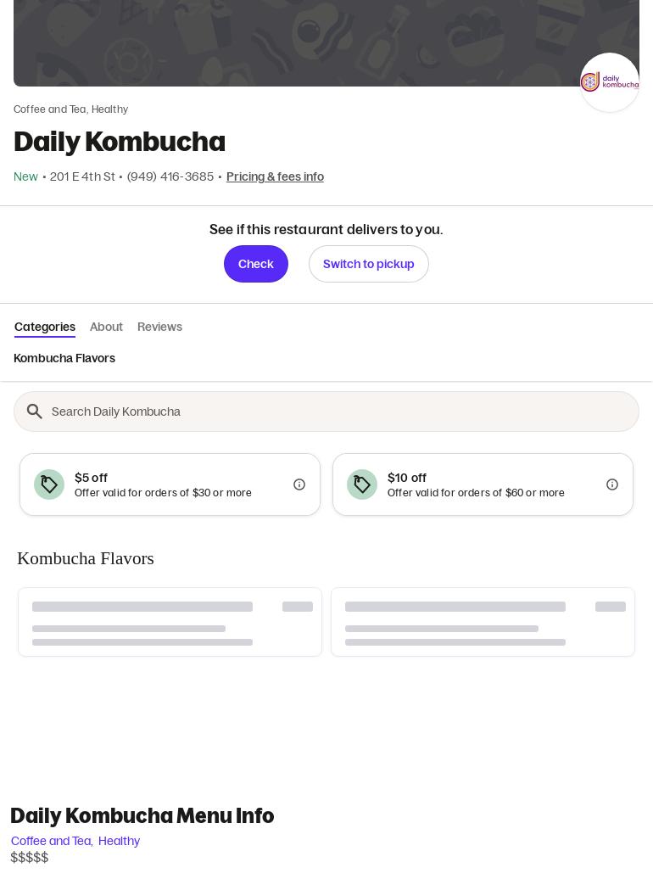Open the Reviews tab
This screenshot has width=653, height=879.
(x=159, y=328)
